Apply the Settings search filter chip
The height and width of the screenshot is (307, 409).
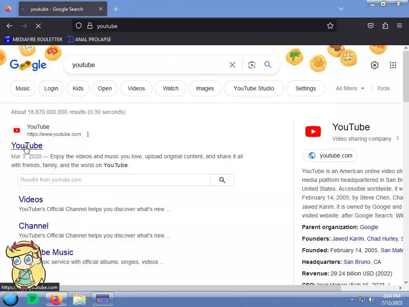click(x=306, y=88)
